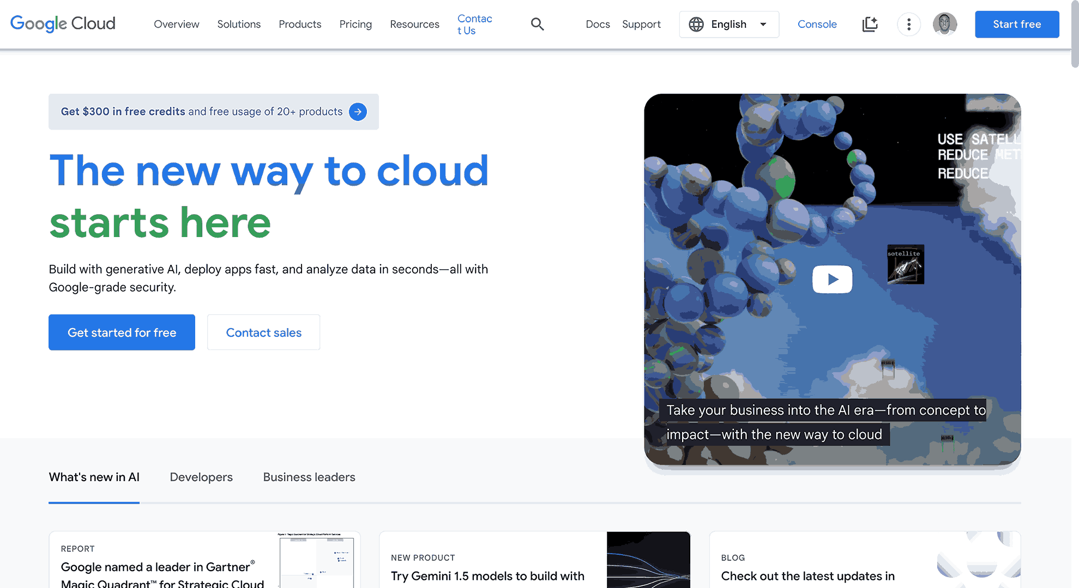Switch to the Developers tab
The image size is (1079, 588).
point(201,477)
